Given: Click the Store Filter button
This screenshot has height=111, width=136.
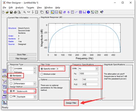Looking at the screenshot, I should pos(22,54).
